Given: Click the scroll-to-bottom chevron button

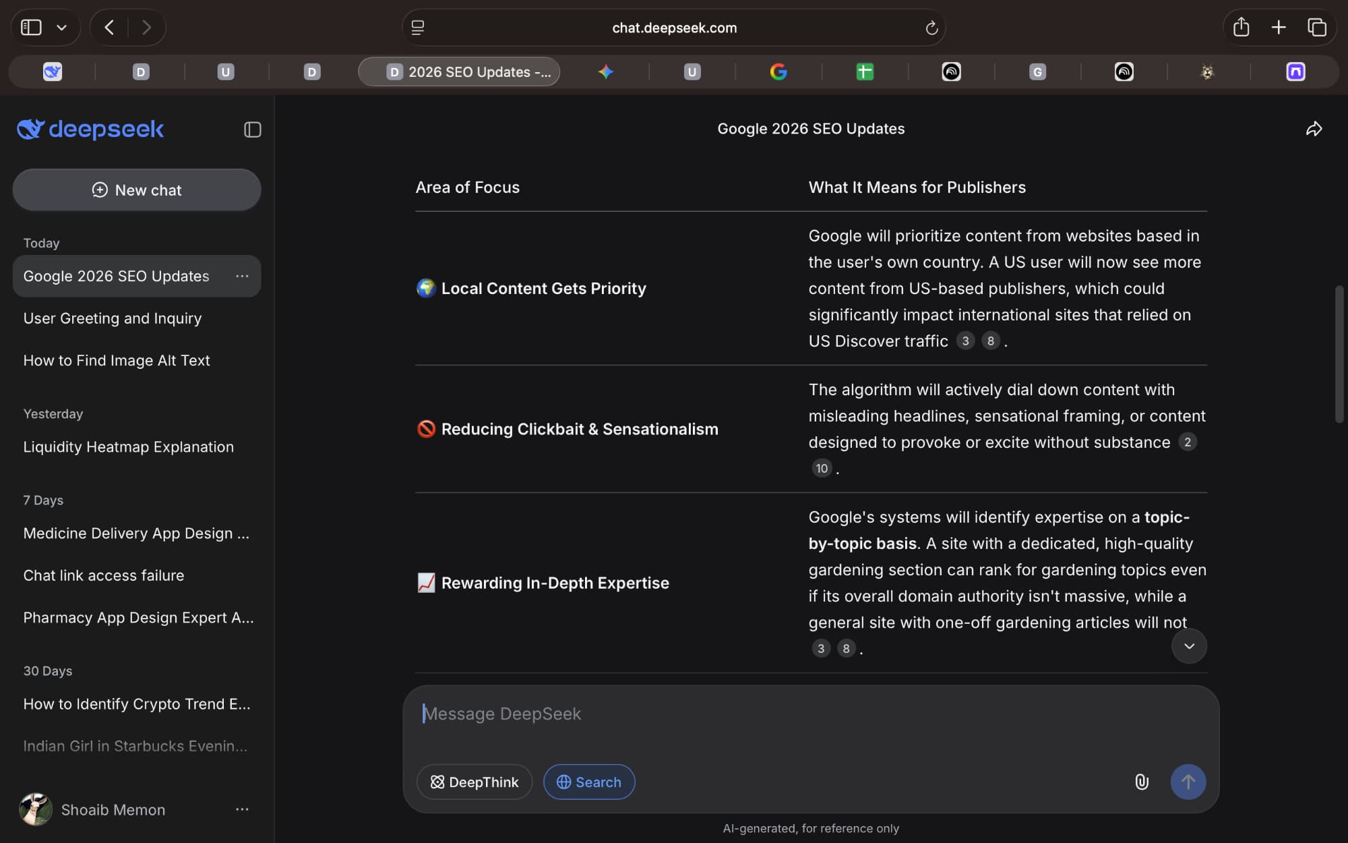Looking at the screenshot, I should pyautogui.click(x=1189, y=646).
